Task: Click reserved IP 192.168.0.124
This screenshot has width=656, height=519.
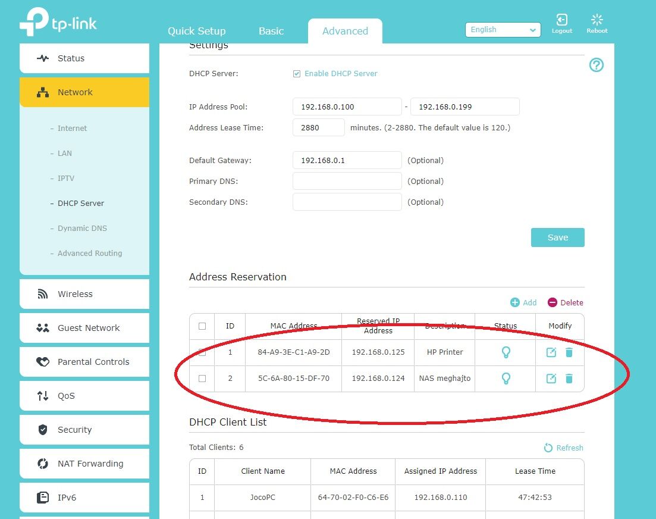Action: point(378,379)
